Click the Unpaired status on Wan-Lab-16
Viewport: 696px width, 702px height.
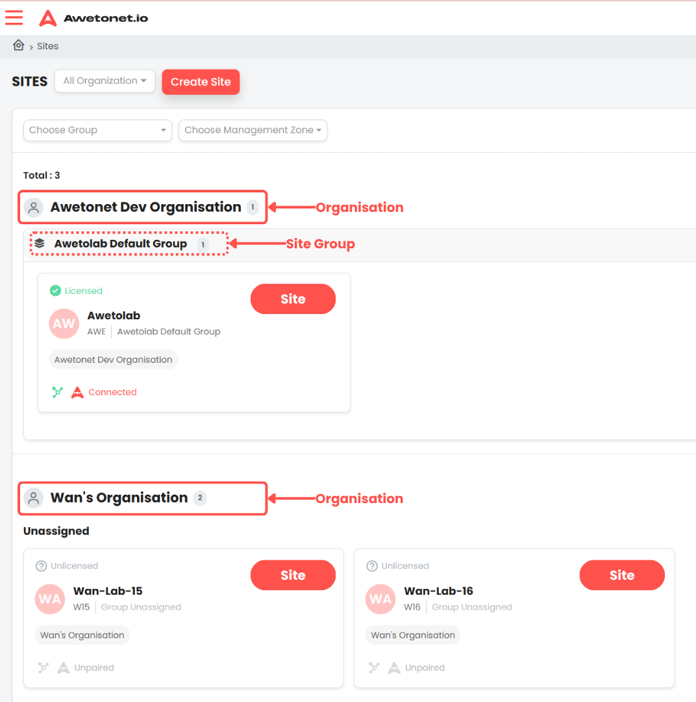425,668
